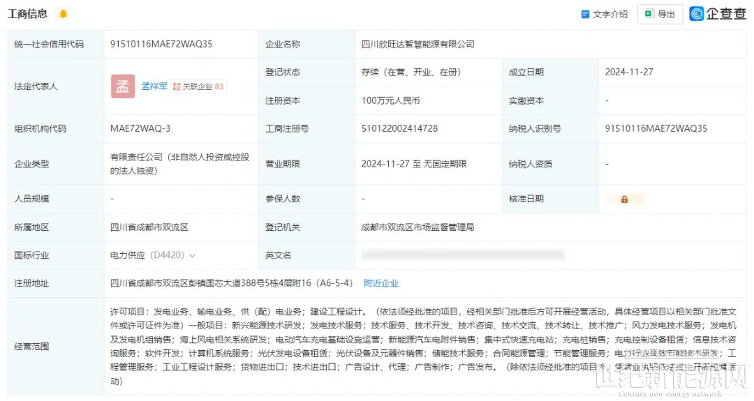Open the 孟祥军 profile link
The width and height of the screenshot is (754, 401).
(154, 86)
